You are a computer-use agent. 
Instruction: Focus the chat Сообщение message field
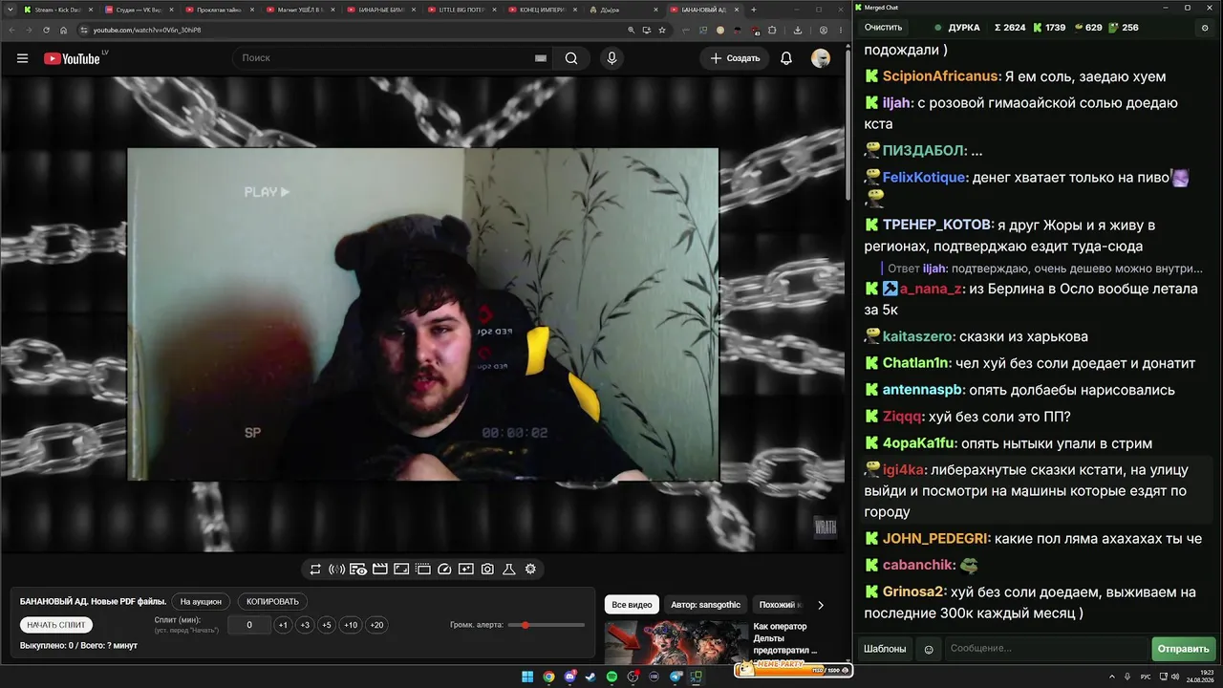click(1046, 649)
